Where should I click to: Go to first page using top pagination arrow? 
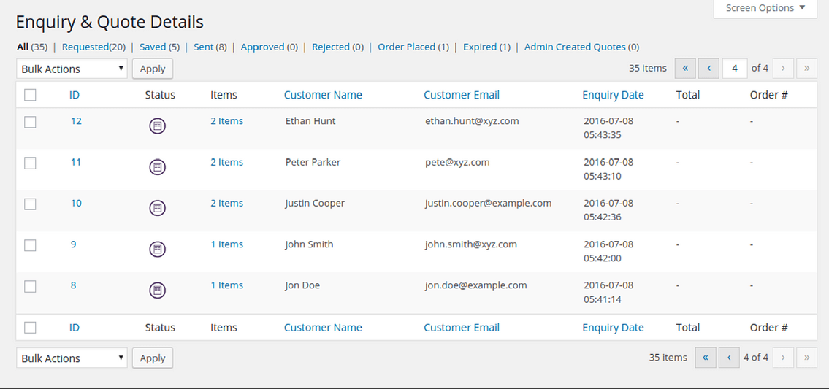(x=685, y=69)
